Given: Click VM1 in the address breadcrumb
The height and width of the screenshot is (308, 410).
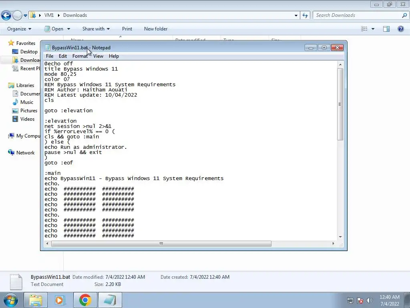Looking at the screenshot, I should [49, 15].
